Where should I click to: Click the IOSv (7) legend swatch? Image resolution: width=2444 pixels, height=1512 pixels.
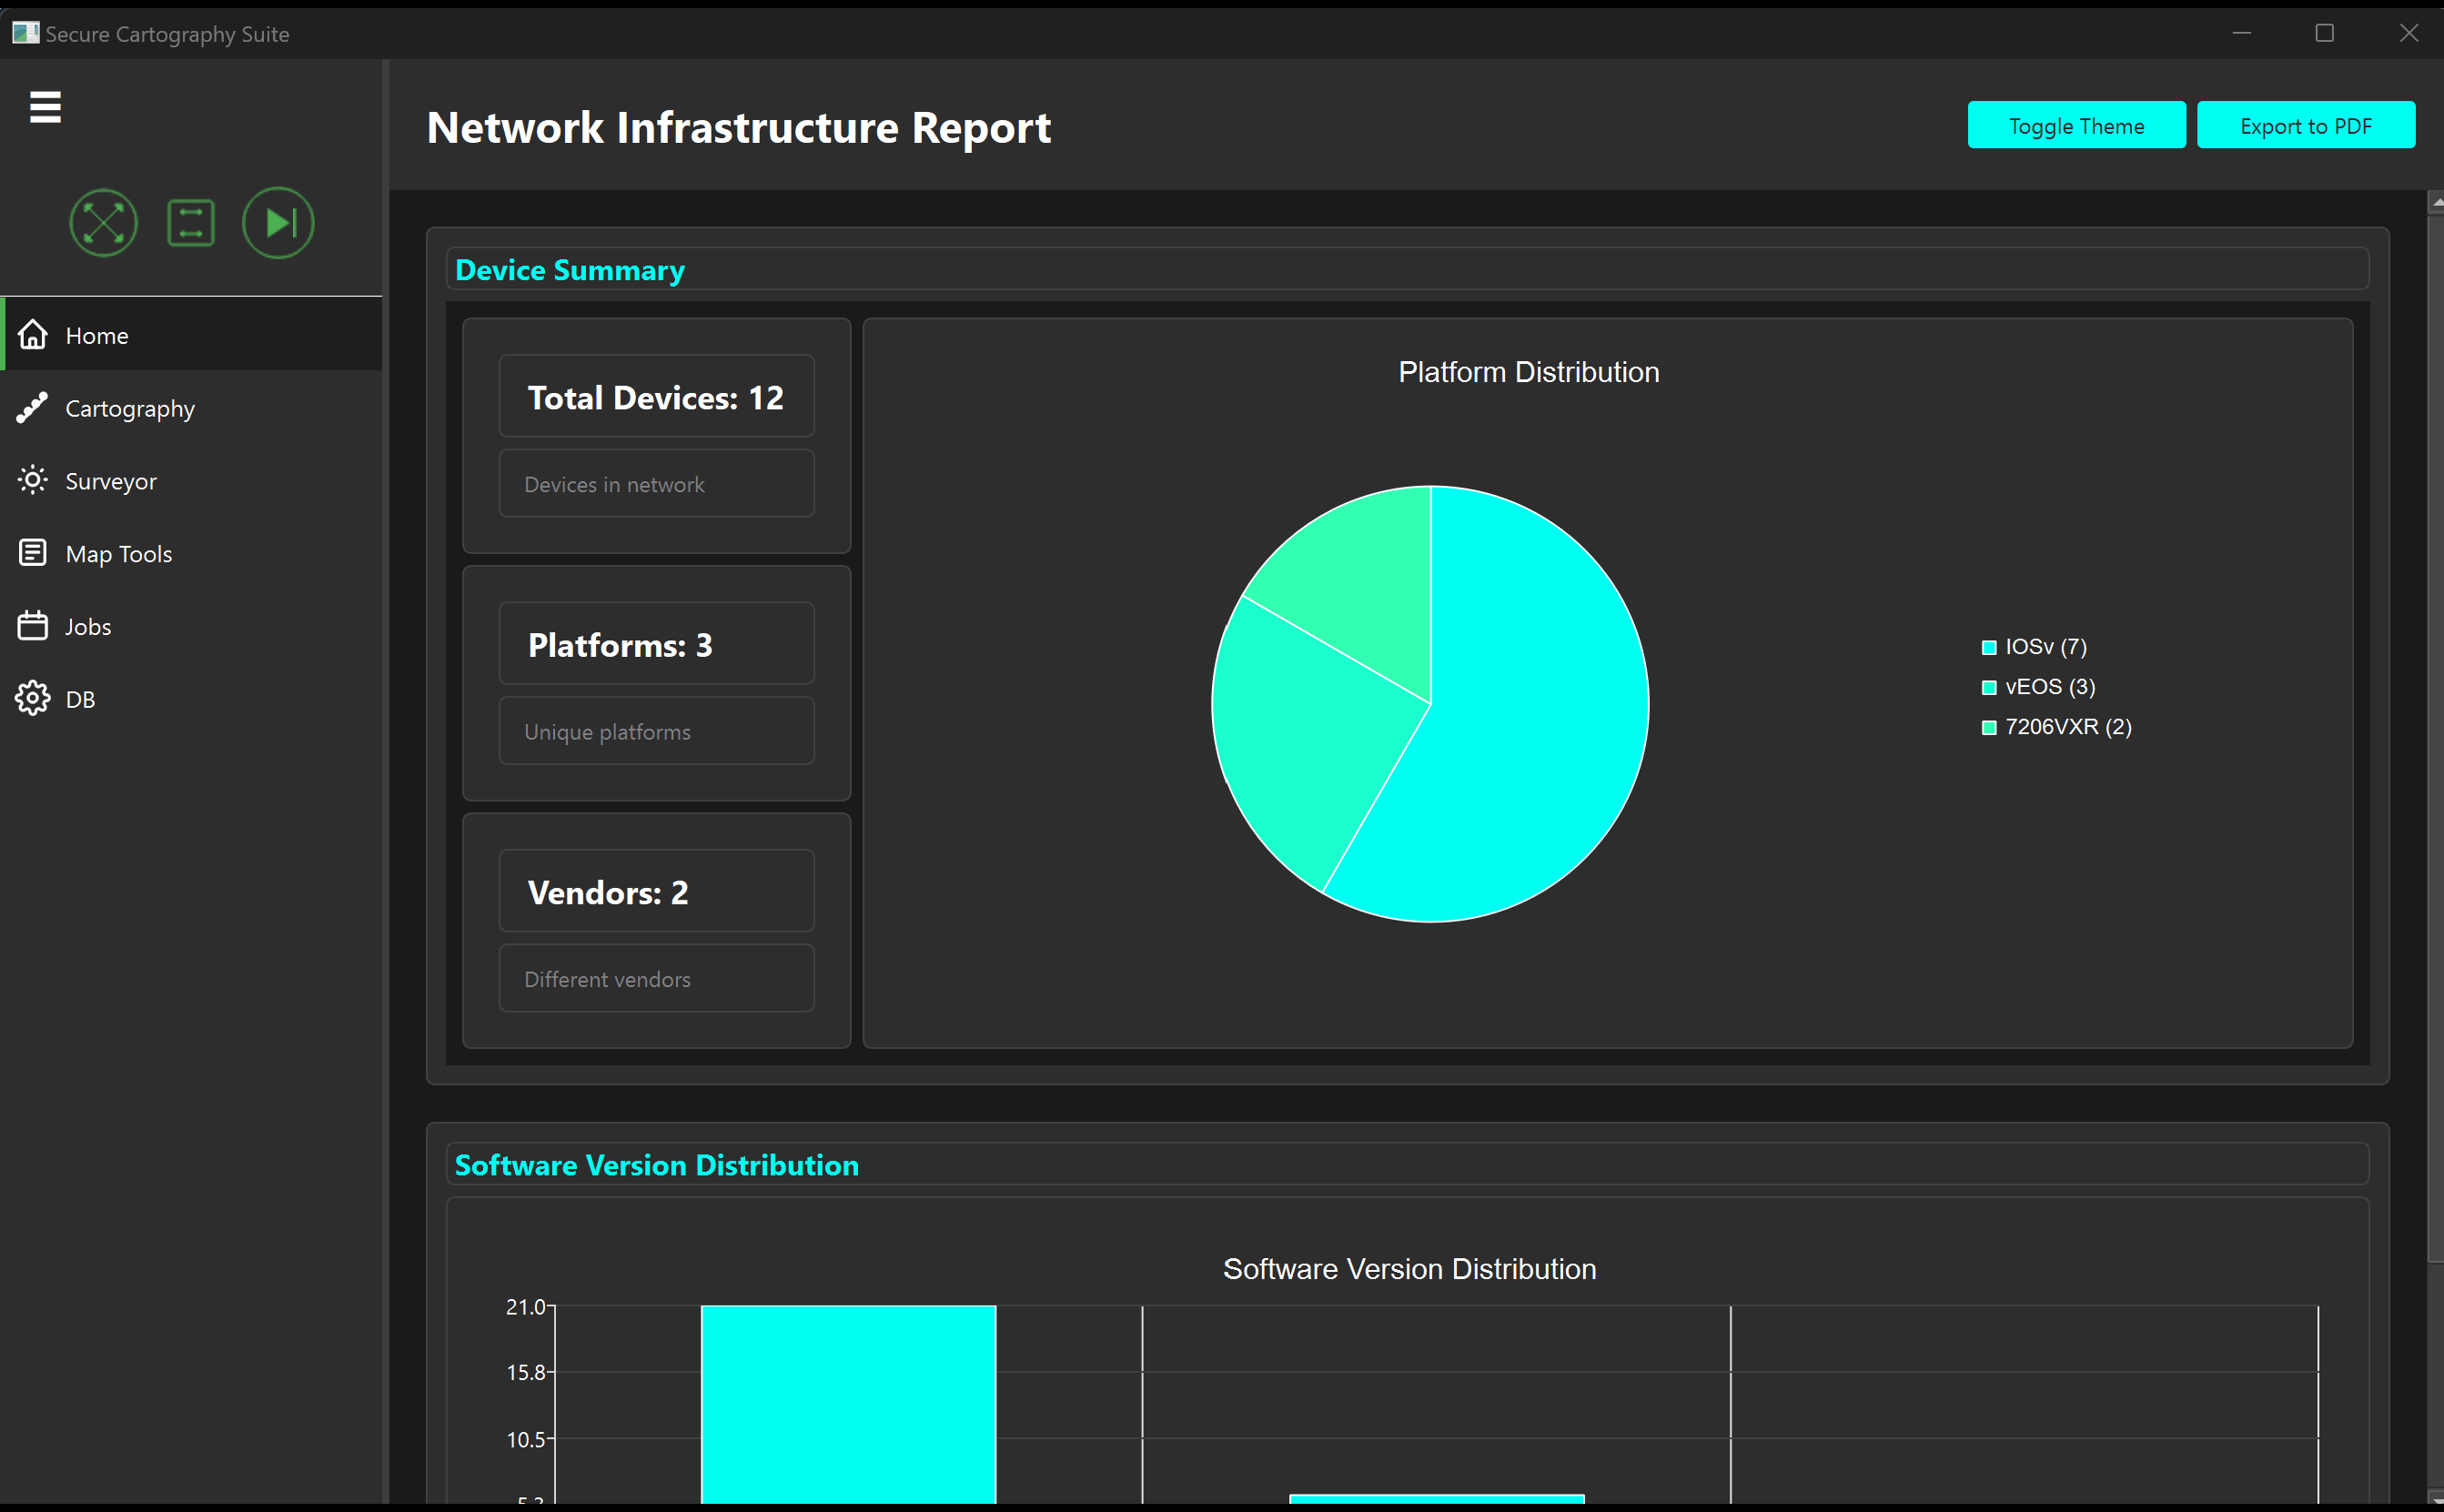click(1989, 648)
